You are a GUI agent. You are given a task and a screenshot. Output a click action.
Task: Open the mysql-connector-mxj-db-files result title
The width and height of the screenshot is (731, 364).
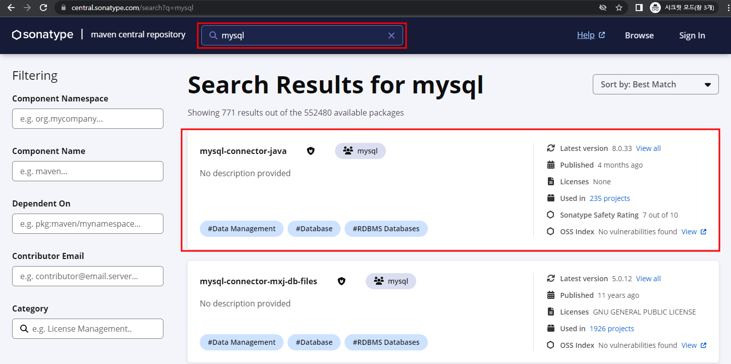[x=258, y=281]
